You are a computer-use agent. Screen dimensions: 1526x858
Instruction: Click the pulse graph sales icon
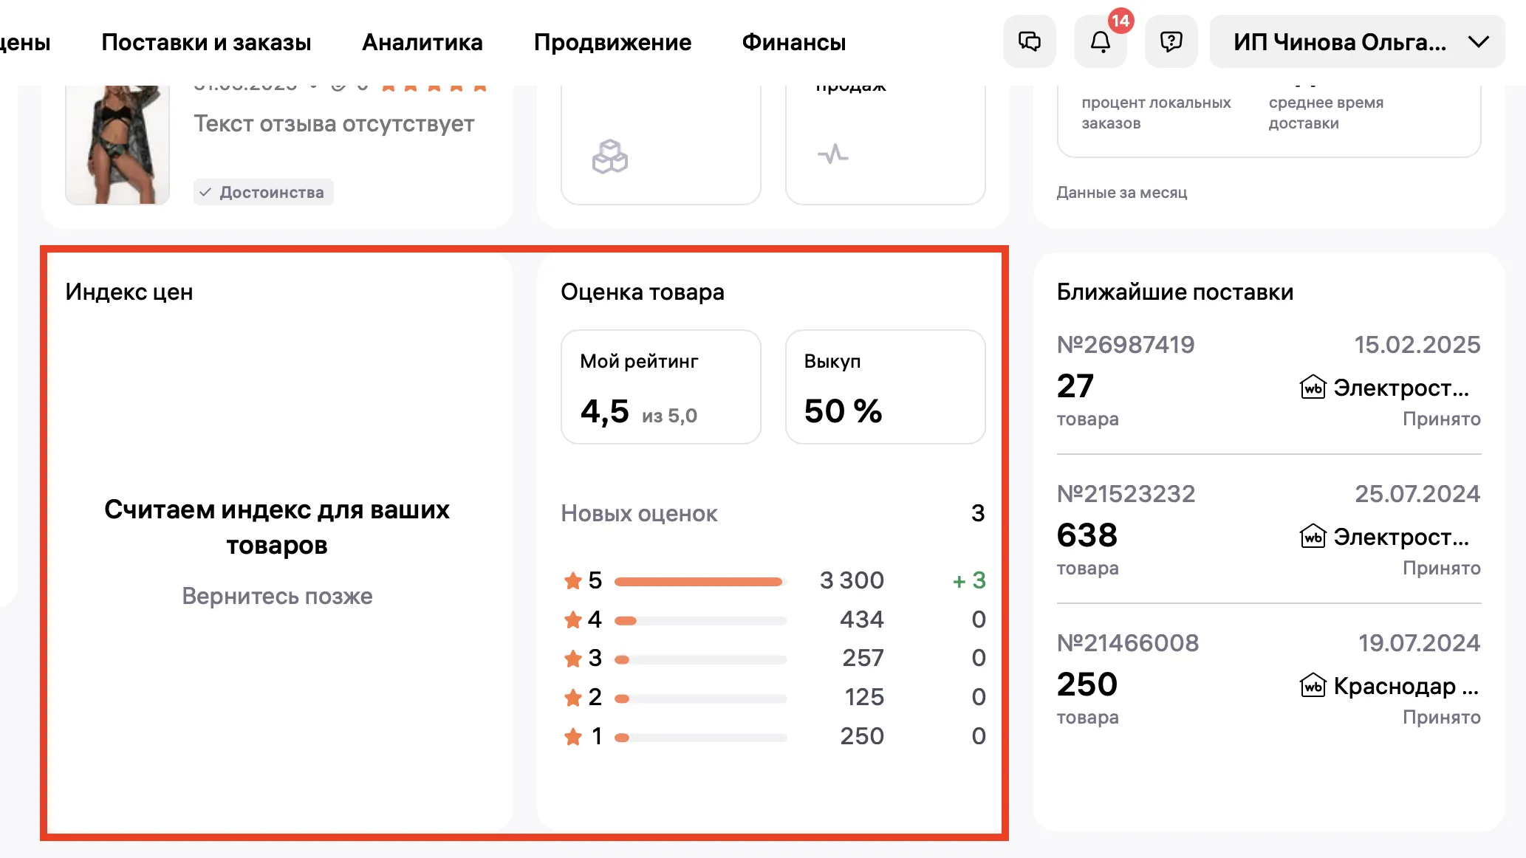(832, 154)
